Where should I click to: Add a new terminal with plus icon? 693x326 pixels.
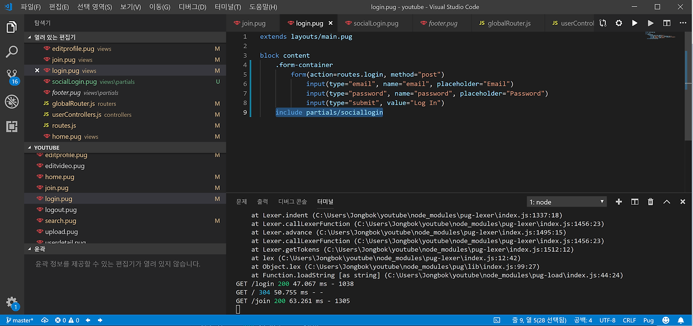click(619, 202)
